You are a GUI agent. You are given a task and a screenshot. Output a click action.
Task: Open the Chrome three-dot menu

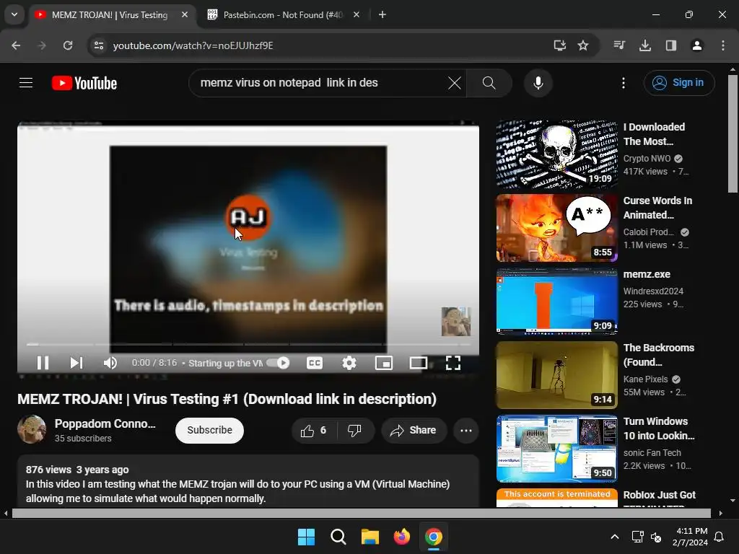pos(723,45)
